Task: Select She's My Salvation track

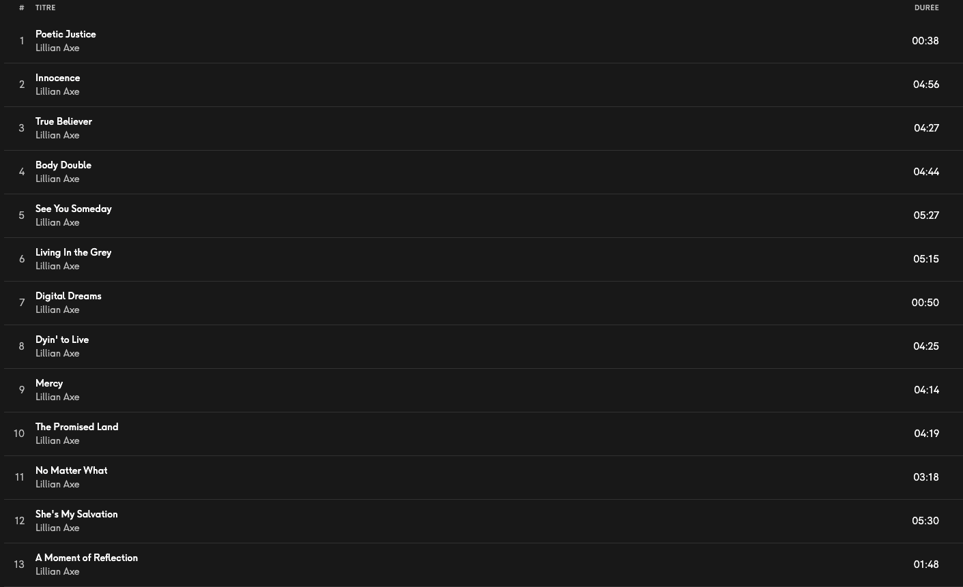Action: point(76,514)
